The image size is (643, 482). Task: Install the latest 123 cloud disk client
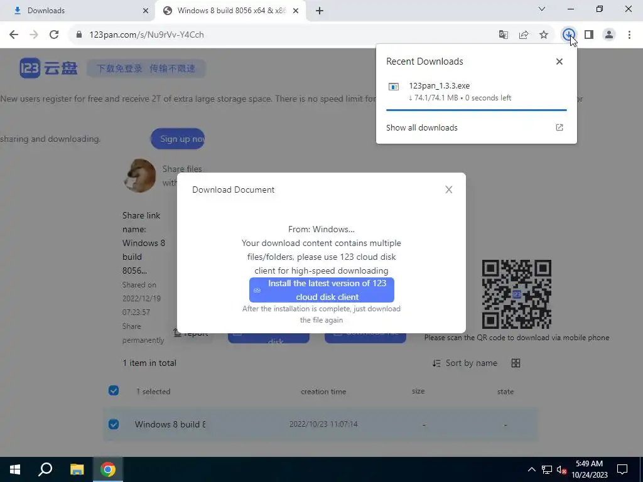point(321,290)
